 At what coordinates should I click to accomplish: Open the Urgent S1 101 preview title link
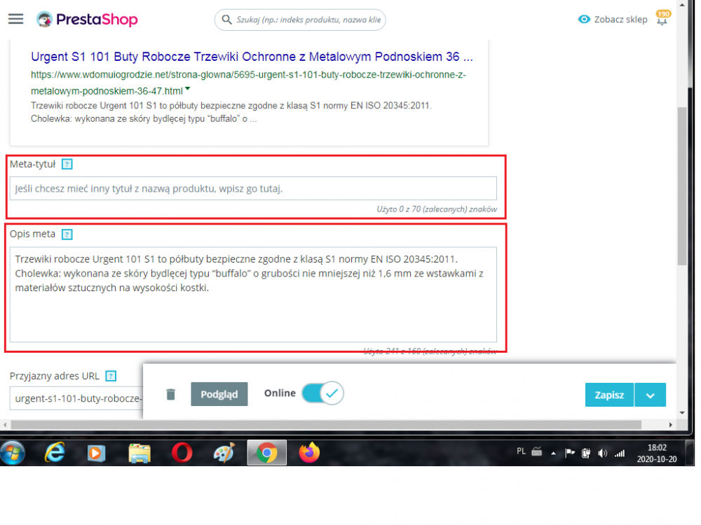tap(252, 57)
